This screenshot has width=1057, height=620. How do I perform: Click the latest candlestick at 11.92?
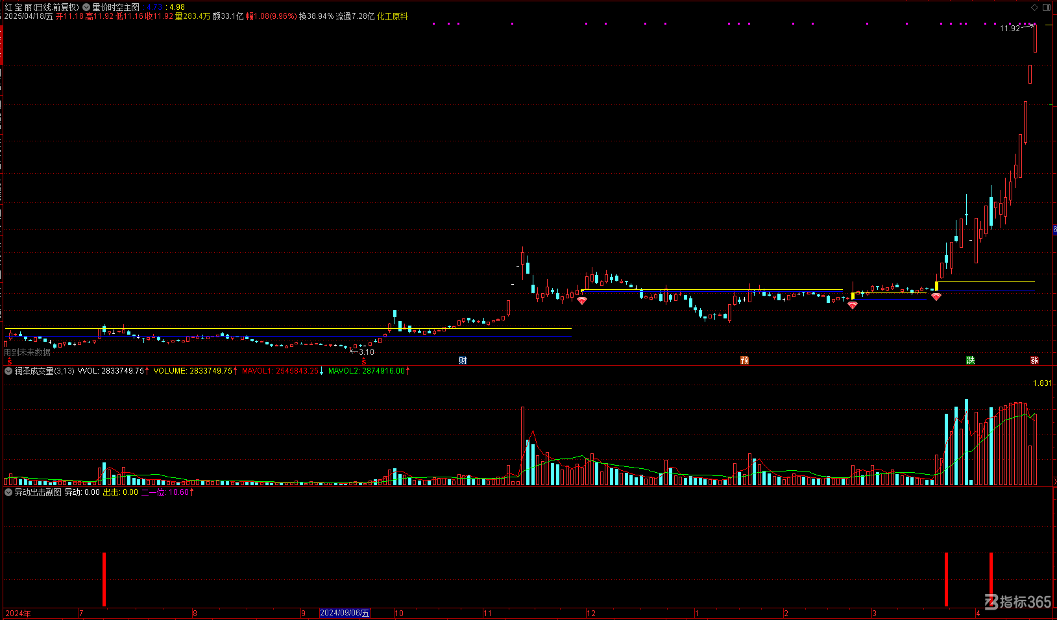[1035, 38]
